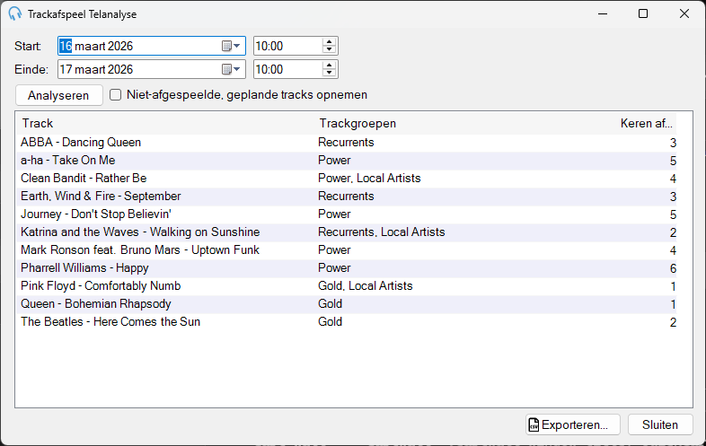This screenshot has width=706, height=446.
Task: Click the Einde date field 17 maart 2026
Action: (x=152, y=69)
